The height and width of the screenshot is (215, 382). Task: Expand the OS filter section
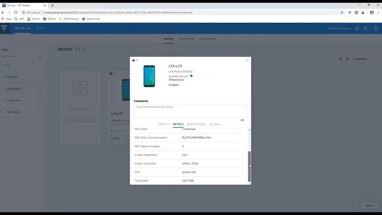coord(8,65)
